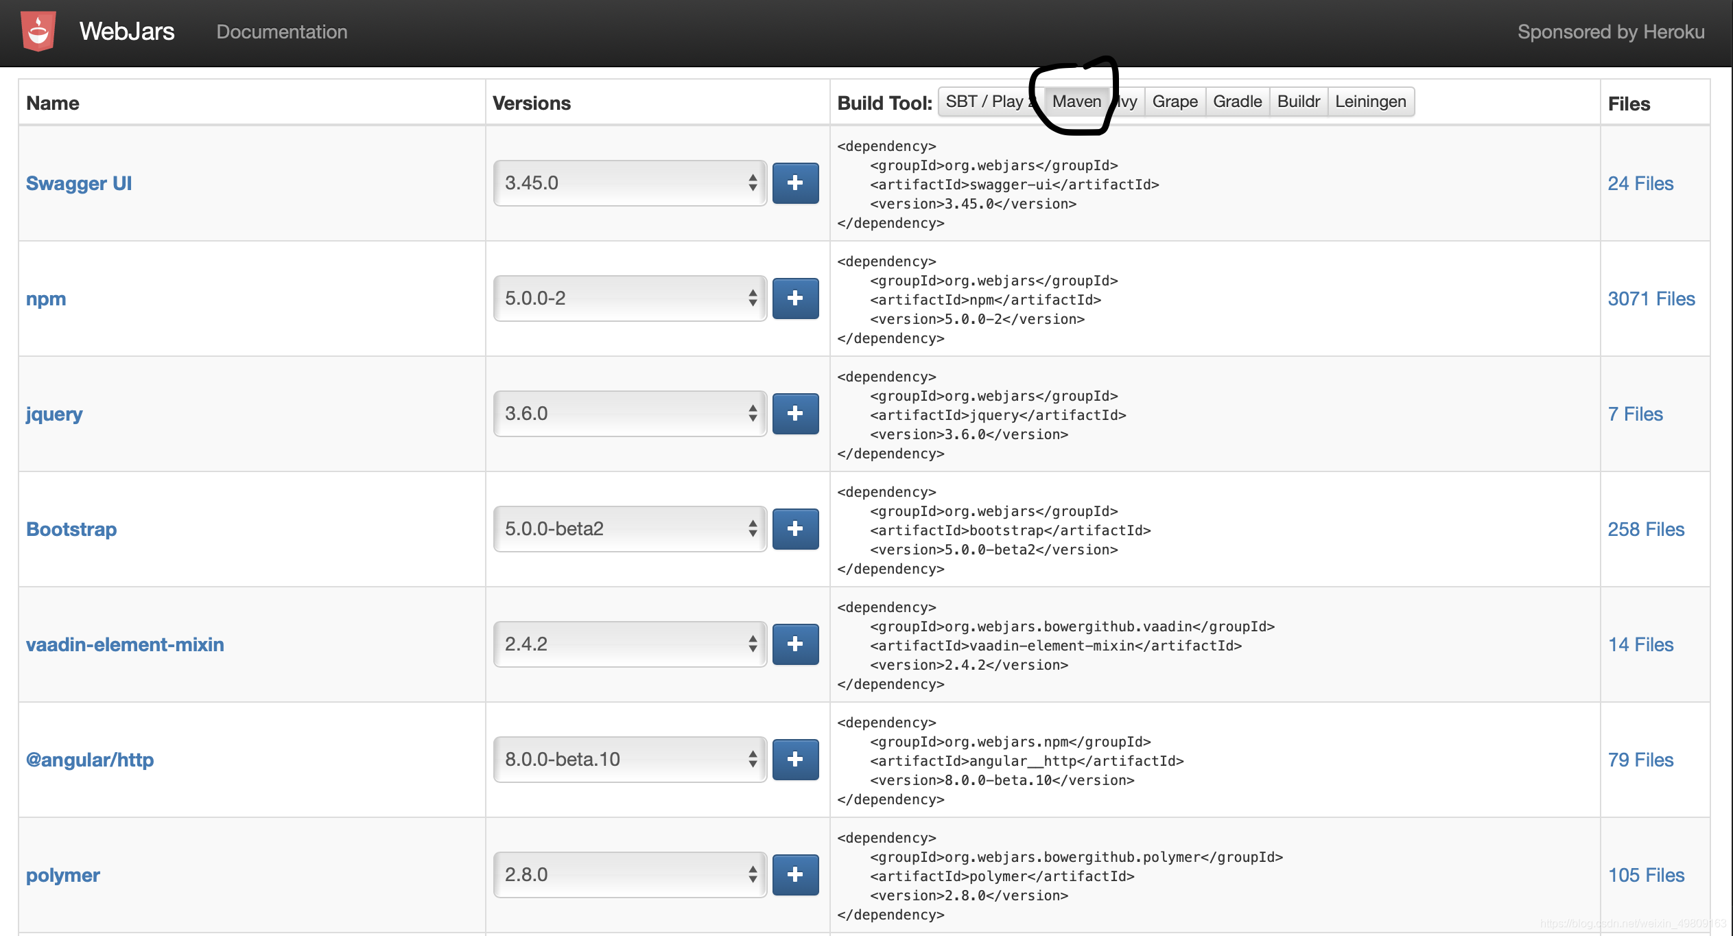
Task: Click the version 5.0.0-2 dependency line
Action: point(977,319)
